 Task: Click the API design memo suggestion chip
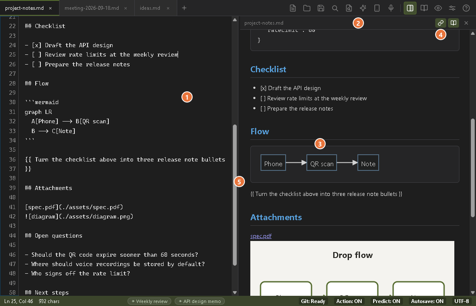click(x=200, y=301)
